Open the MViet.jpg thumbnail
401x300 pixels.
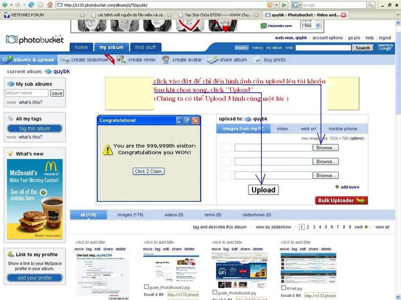click(309, 268)
